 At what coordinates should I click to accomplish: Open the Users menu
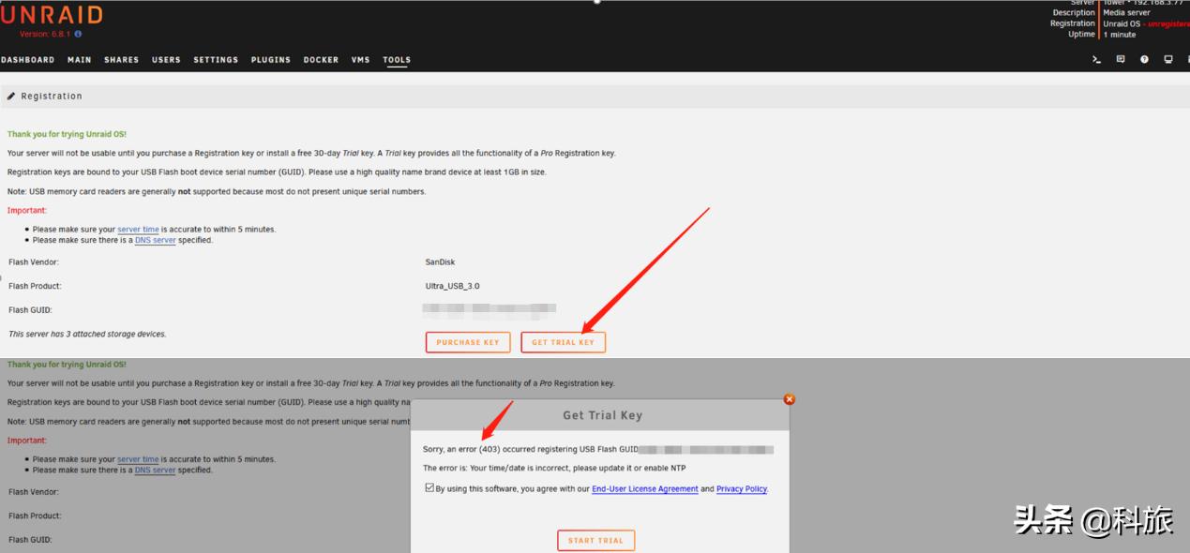166,60
